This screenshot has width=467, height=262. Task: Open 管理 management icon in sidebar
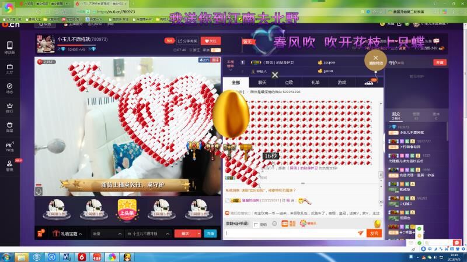(9, 166)
